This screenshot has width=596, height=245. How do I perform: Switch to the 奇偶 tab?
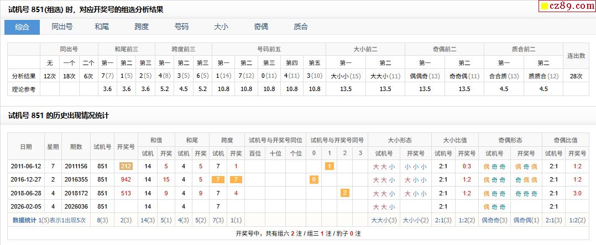pyautogui.click(x=261, y=26)
